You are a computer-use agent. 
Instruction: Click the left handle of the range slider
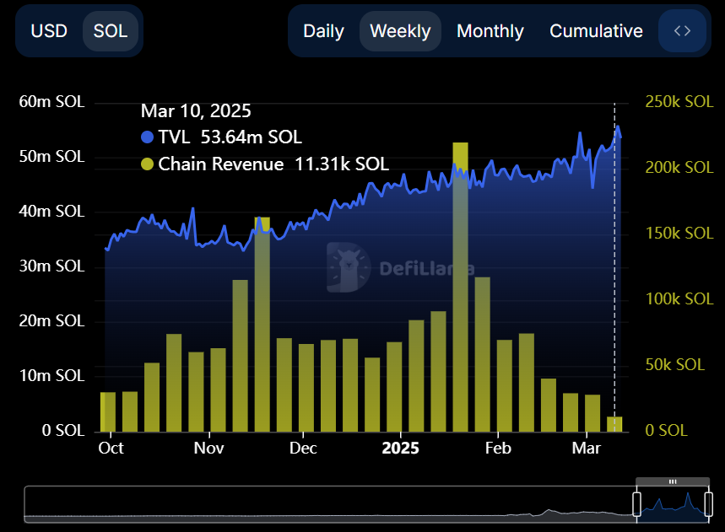point(636,504)
